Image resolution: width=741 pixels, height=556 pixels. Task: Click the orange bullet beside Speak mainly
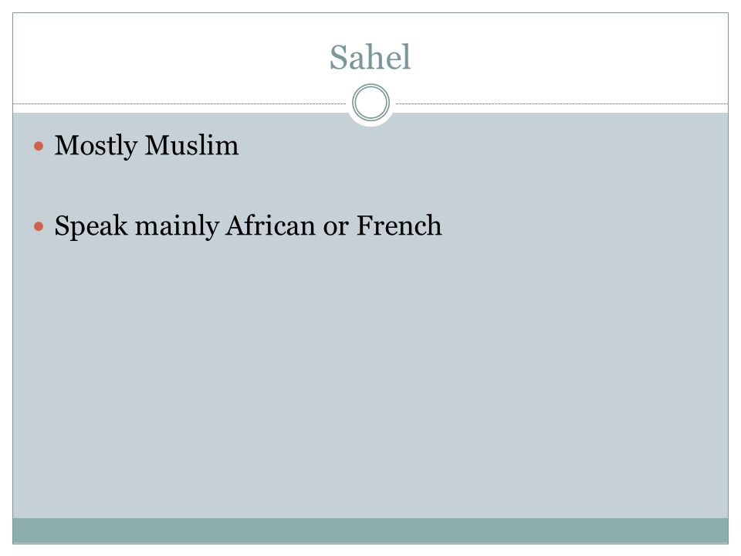pyautogui.click(x=39, y=226)
